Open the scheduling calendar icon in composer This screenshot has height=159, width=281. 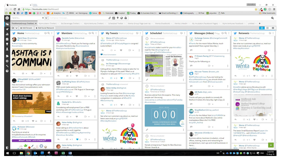[x=114, y=18]
